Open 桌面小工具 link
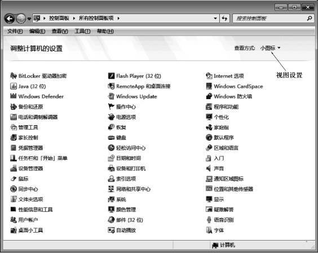Viewport: 318px width, 253px height. click(31, 230)
